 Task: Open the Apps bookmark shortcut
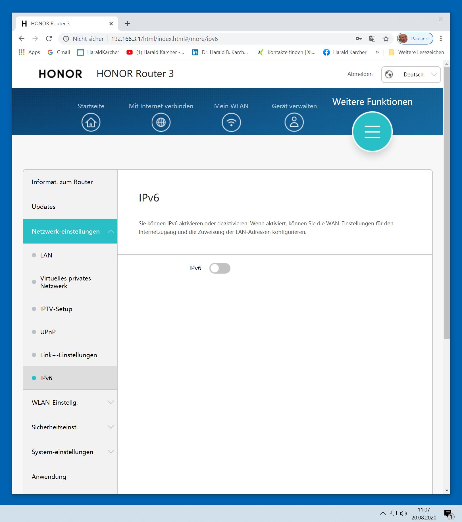click(x=29, y=52)
